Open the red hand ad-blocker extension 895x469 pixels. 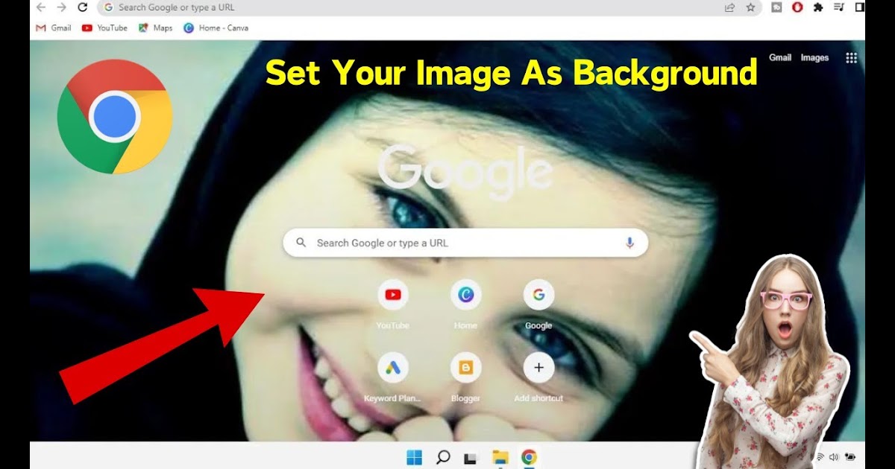point(797,7)
